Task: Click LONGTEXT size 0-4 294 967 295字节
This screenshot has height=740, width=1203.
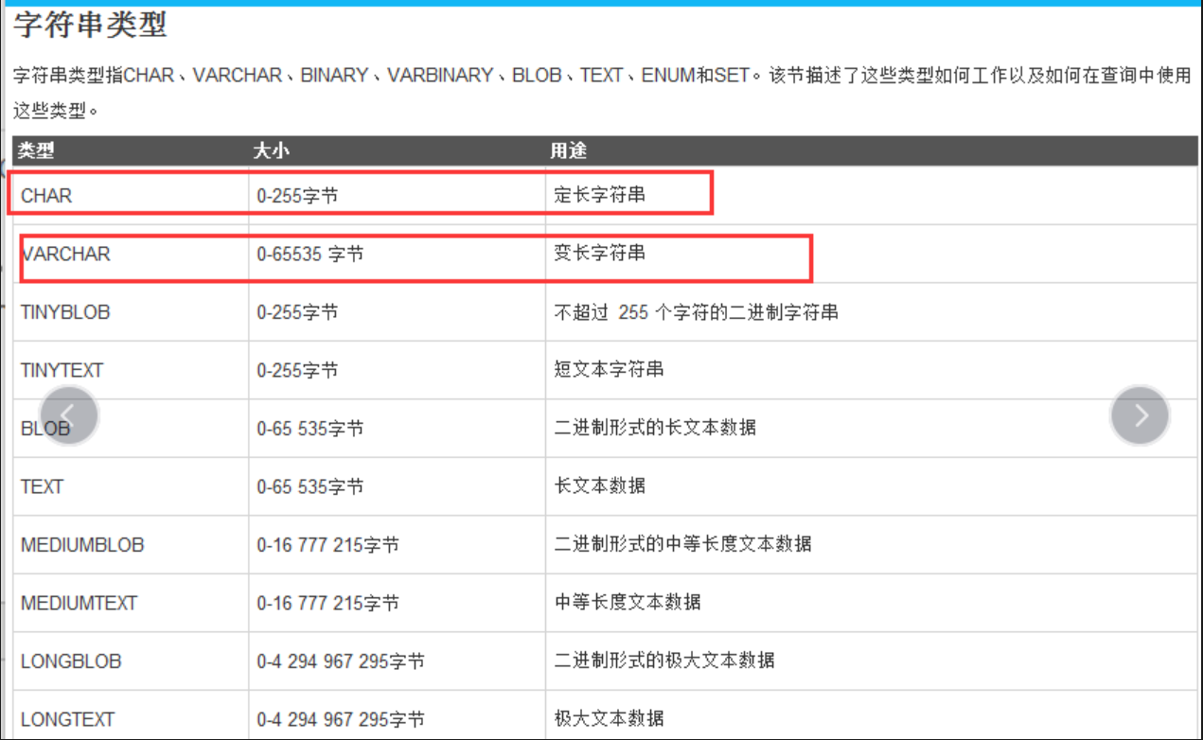Action: click(398, 715)
